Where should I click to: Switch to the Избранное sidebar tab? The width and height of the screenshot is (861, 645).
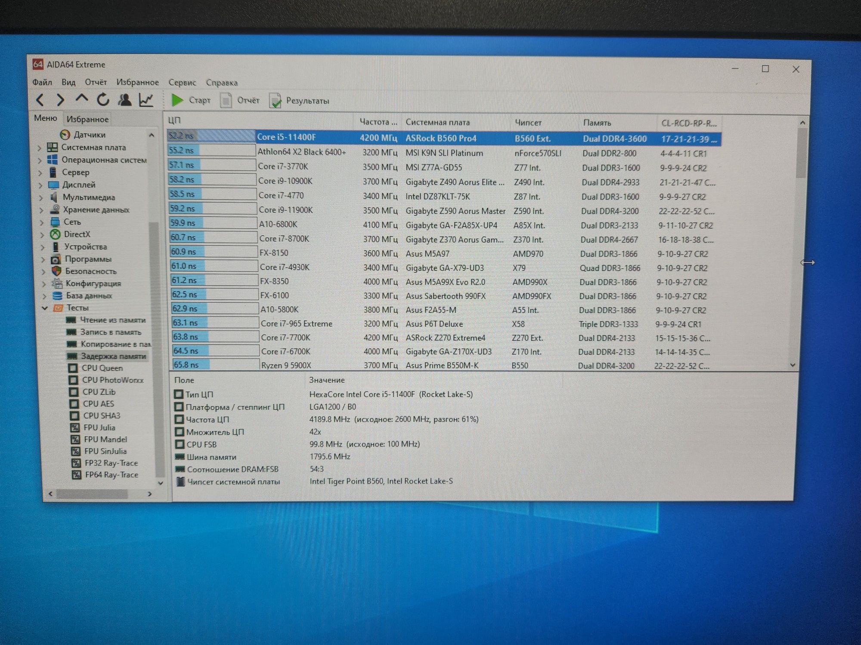(87, 119)
